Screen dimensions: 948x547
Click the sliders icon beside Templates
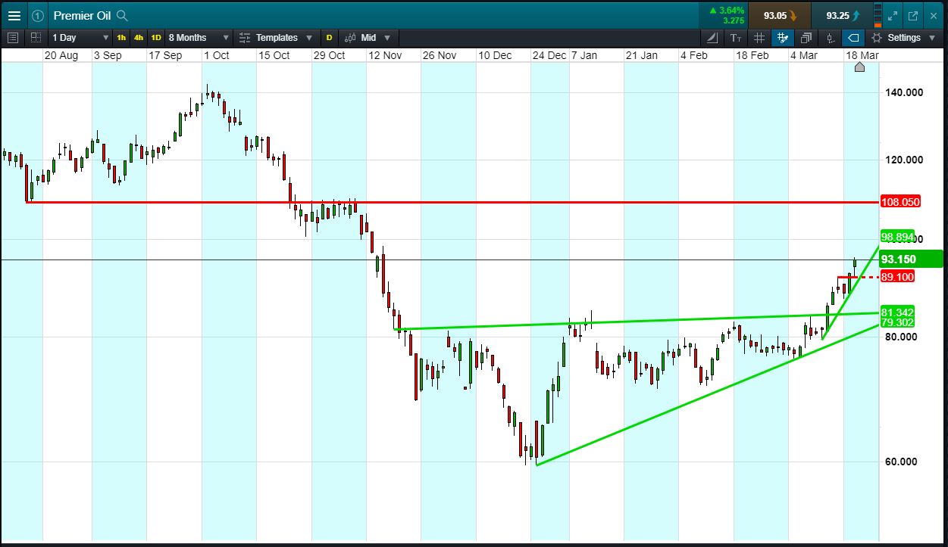(x=244, y=37)
